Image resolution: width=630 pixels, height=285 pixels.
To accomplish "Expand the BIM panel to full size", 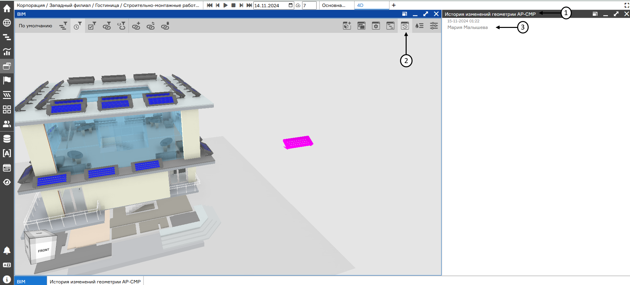I will tap(426, 14).
